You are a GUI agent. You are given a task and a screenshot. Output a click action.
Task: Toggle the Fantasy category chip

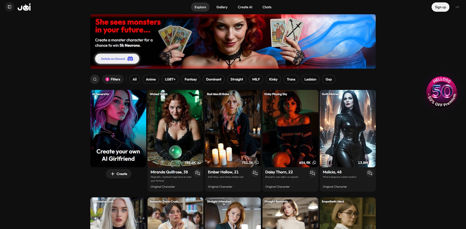tap(191, 79)
